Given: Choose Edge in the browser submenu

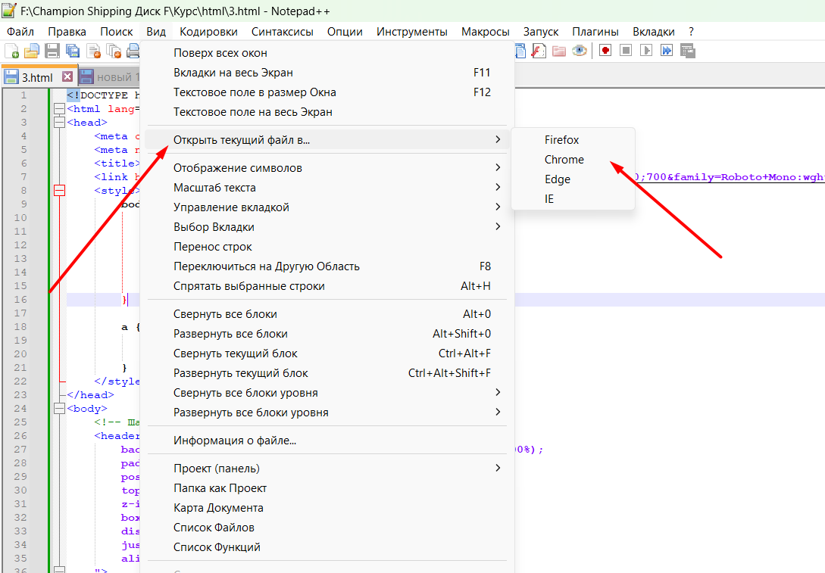Looking at the screenshot, I should coord(573,179).
